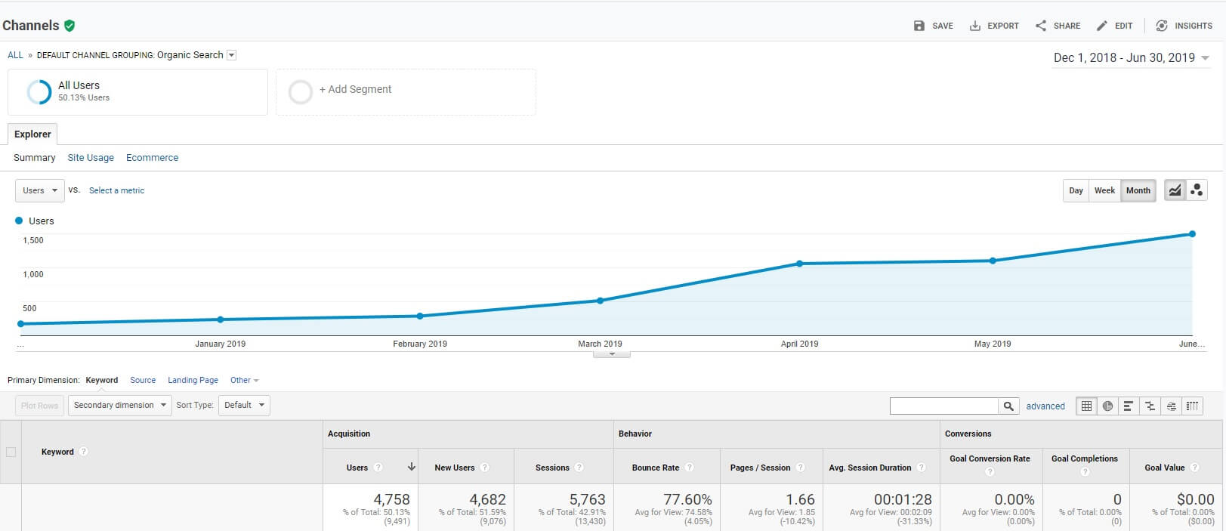
Task: Switch chart to line chart view icon
Action: (1175, 190)
